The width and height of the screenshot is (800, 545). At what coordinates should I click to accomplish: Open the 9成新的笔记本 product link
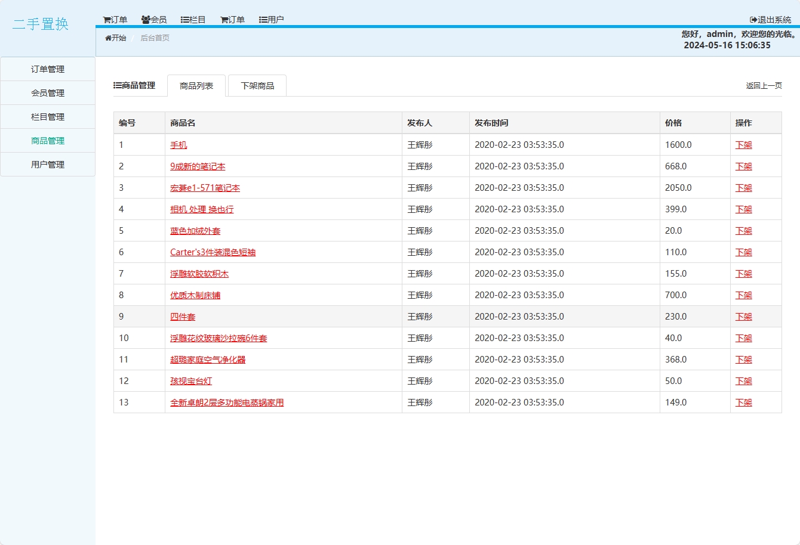198,166
